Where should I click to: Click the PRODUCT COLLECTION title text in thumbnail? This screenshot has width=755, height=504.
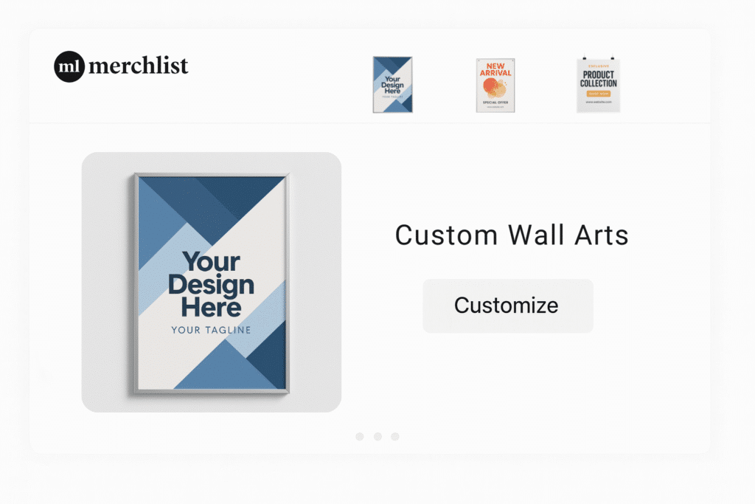pos(598,79)
